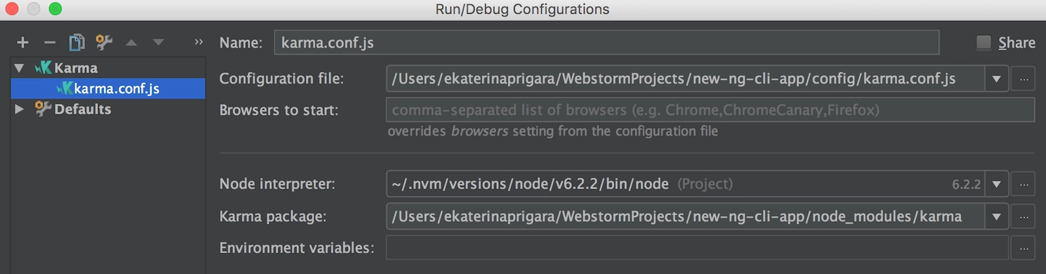Zoom the window with the green button
1046x274 pixels.
click(x=56, y=9)
